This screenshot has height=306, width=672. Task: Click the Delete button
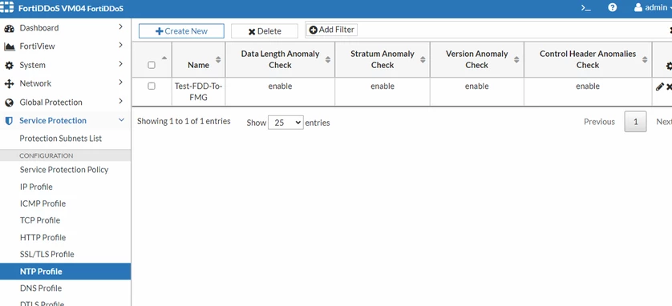point(265,31)
